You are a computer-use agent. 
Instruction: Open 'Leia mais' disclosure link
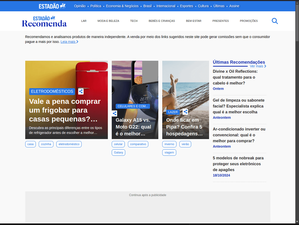coord(69,42)
